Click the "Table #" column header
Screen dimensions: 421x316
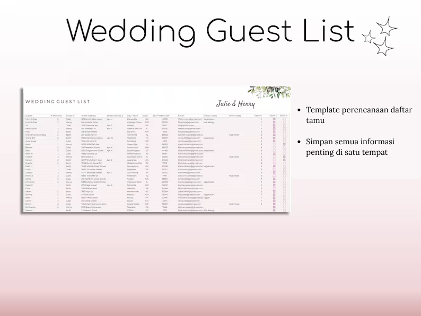[x=258, y=116]
